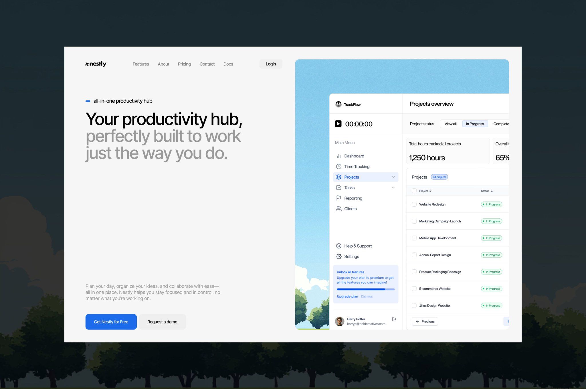This screenshot has width=586, height=389.
Task: Sort by the Status column arrow
Action: coord(492,191)
